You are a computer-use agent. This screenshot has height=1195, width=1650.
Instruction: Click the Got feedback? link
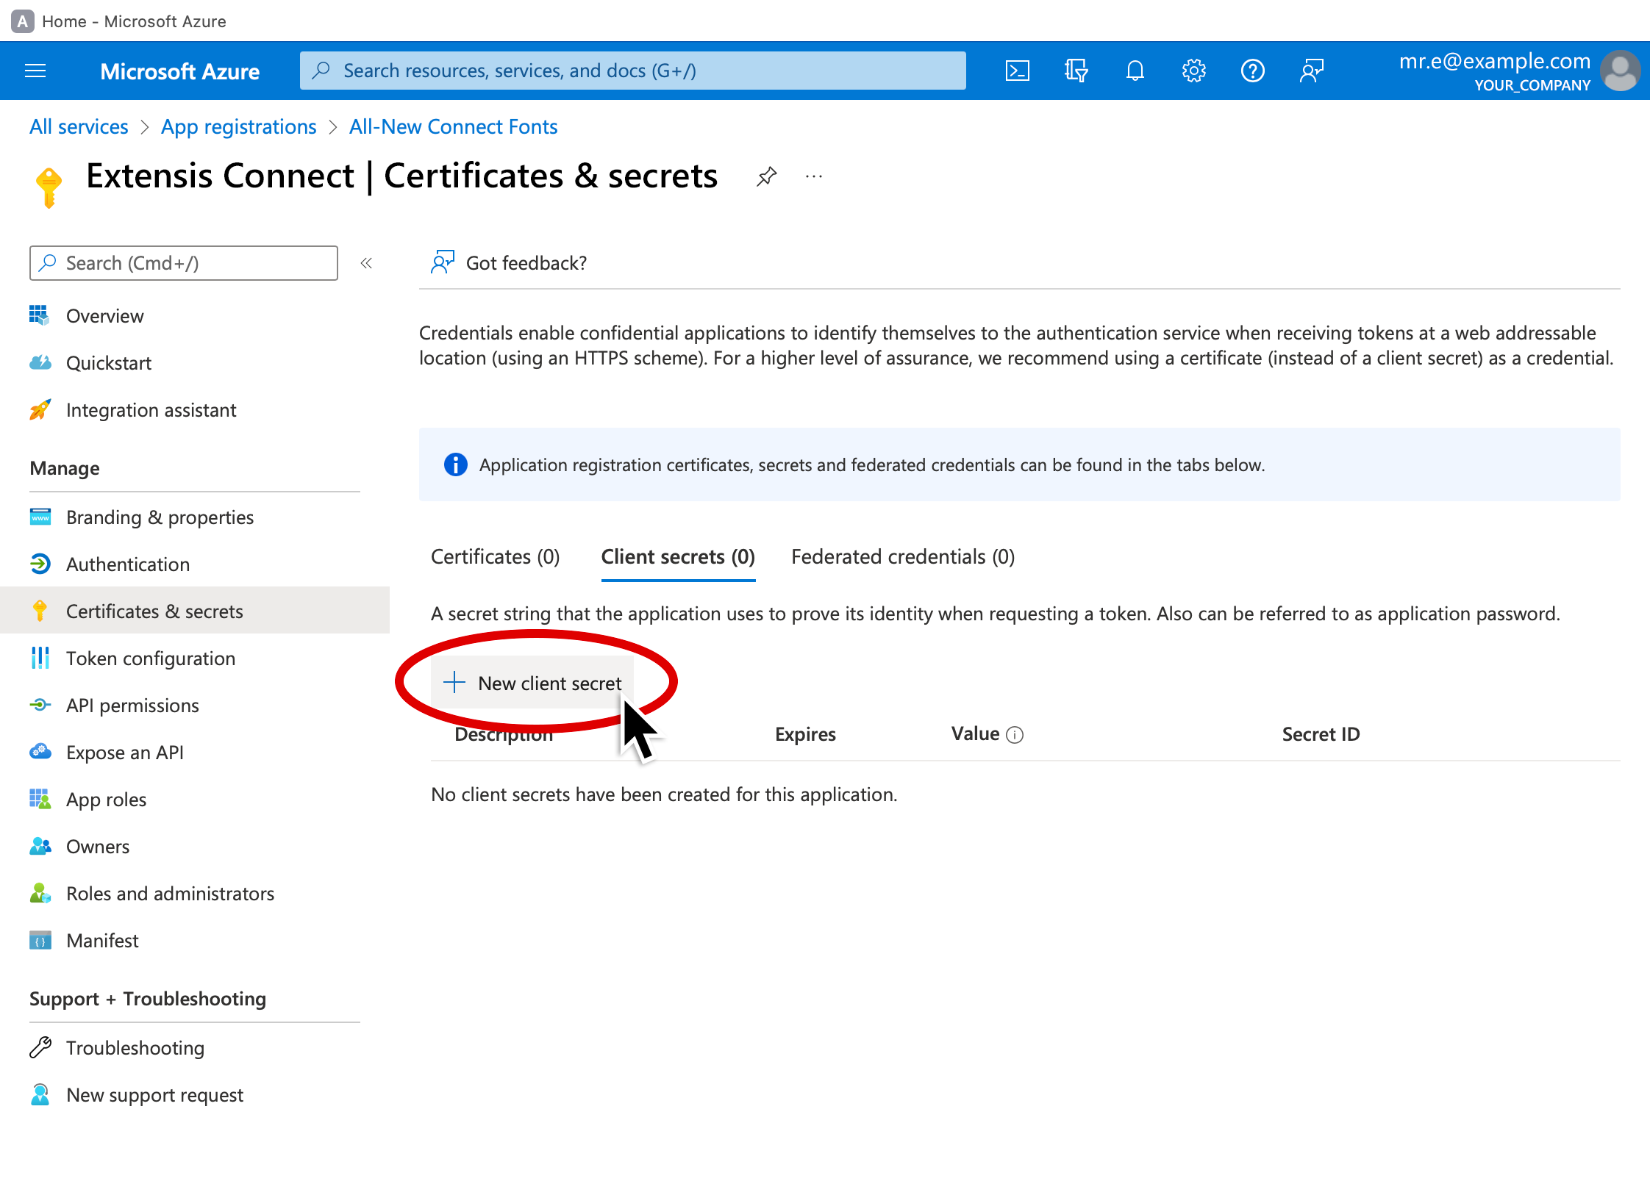click(x=526, y=263)
